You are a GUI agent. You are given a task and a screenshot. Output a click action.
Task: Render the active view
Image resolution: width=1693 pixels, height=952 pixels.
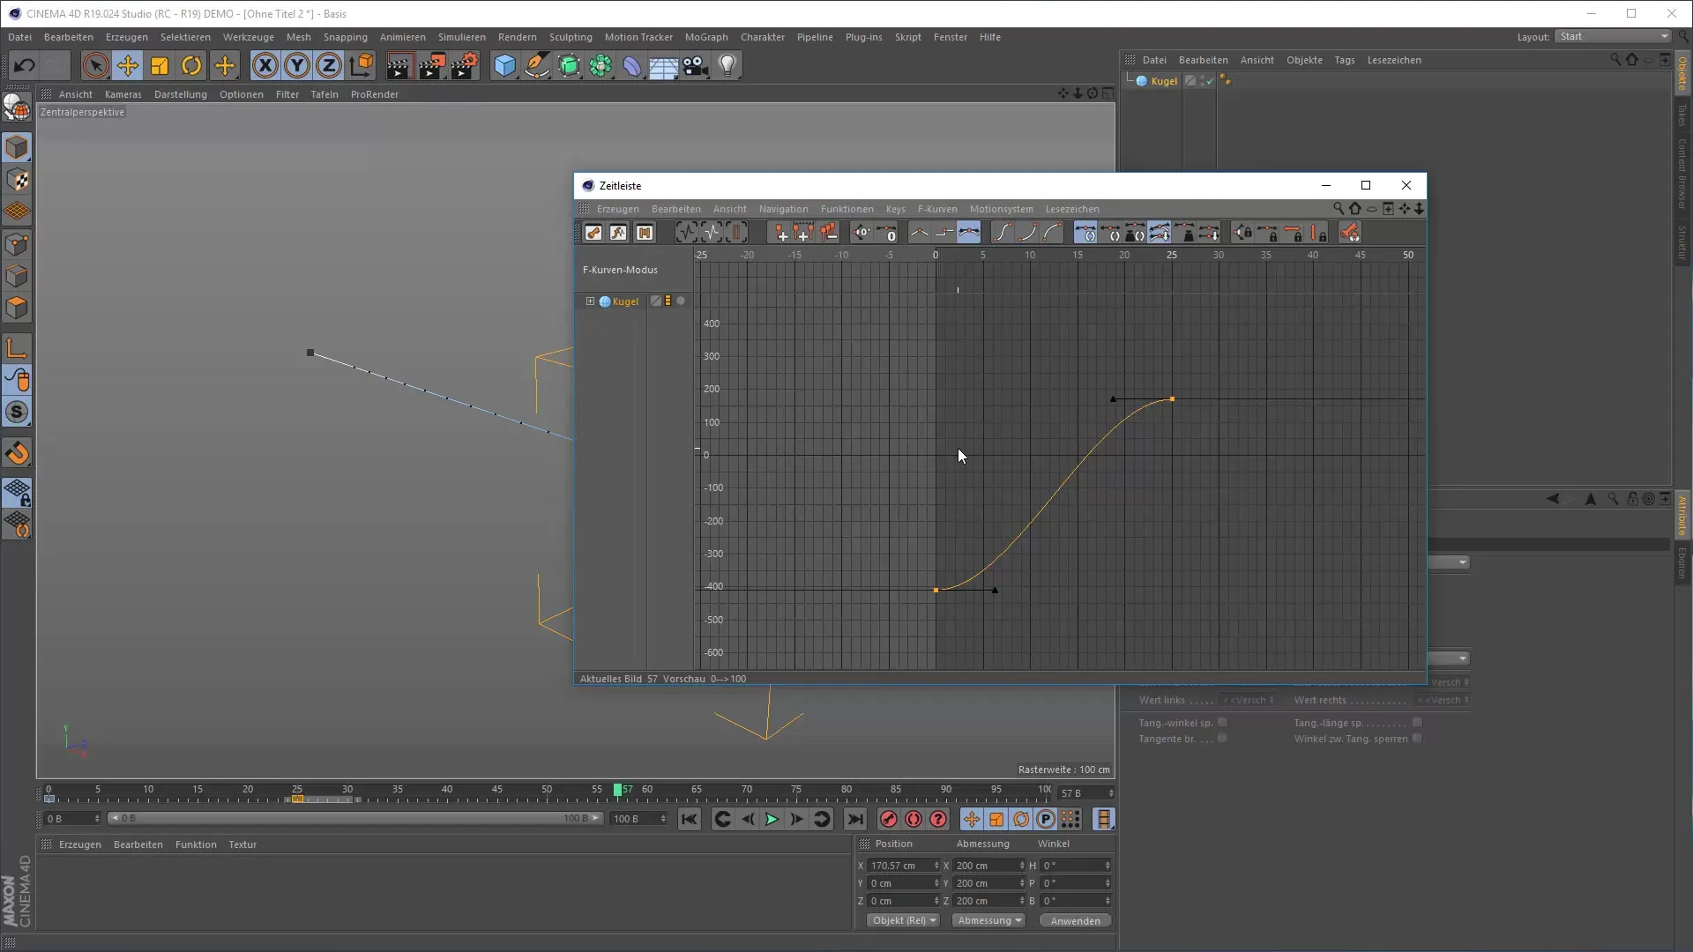point(399,65)
